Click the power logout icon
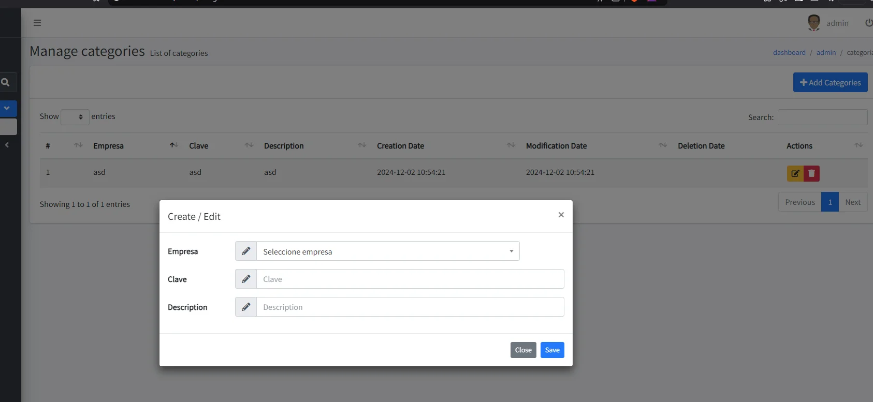873x402 pixels. [868, 23]
